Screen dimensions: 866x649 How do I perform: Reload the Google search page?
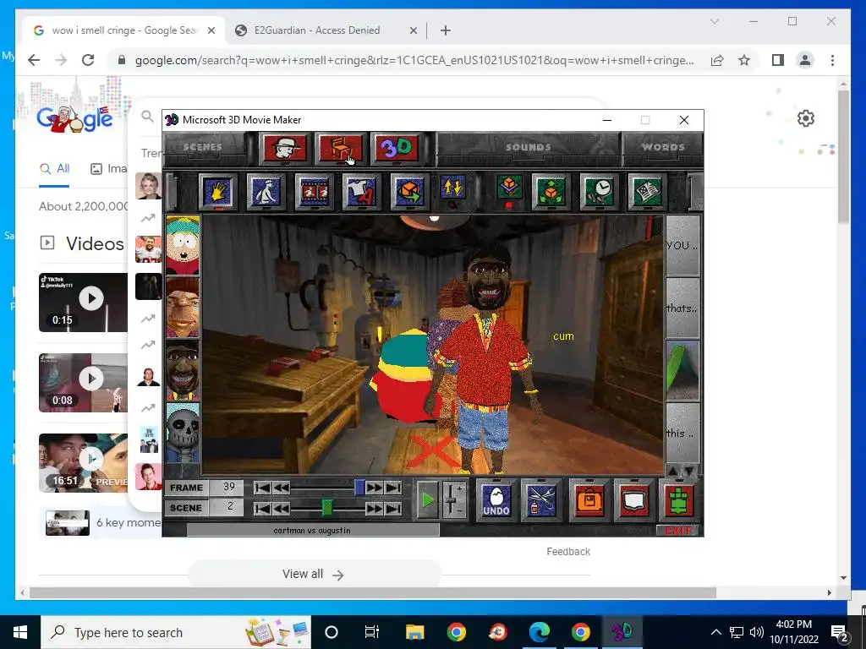(88, 60)
